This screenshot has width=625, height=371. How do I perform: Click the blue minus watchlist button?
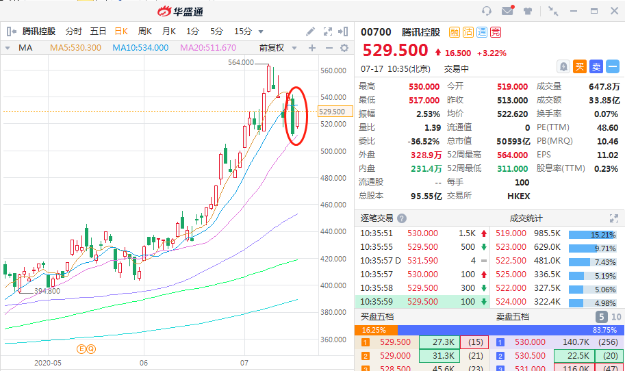coord(613,66)
